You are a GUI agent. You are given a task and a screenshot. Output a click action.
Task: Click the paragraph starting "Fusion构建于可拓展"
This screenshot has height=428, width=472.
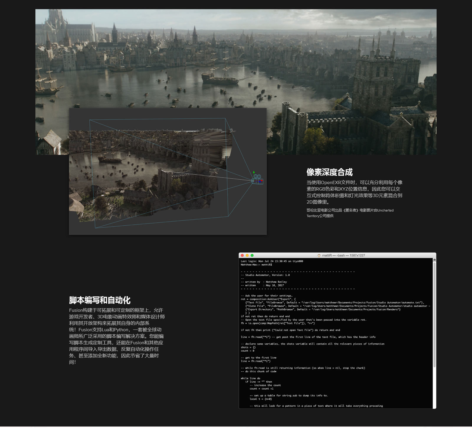(x=117, y=336)
